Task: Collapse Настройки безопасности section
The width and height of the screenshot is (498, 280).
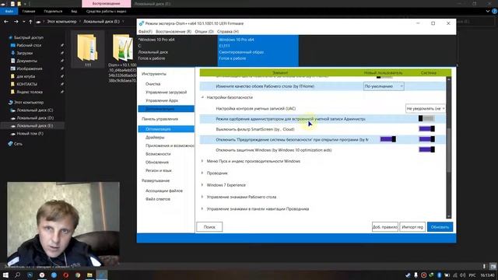Action: 202,97
